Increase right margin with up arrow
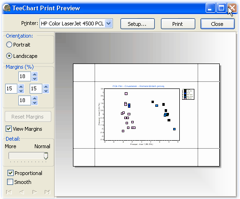240x199 pixels. click(x=46, y=87)
